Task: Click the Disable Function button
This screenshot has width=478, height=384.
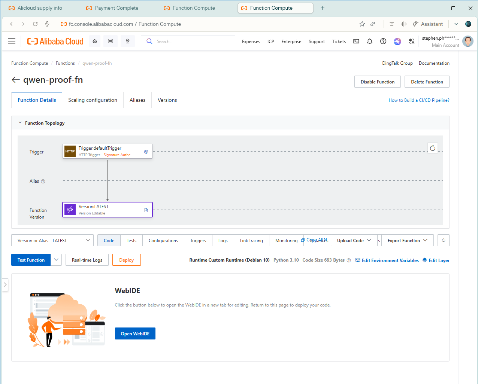Action: click(x=378, y=82)
